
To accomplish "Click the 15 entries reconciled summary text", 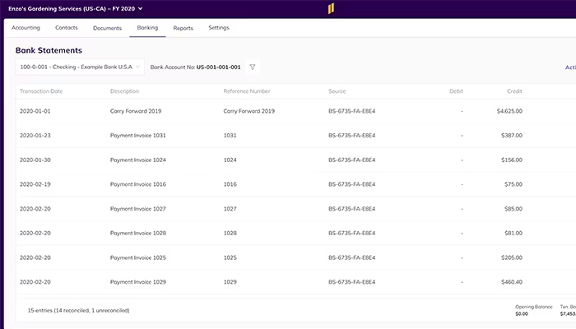I will coord(79,311).
